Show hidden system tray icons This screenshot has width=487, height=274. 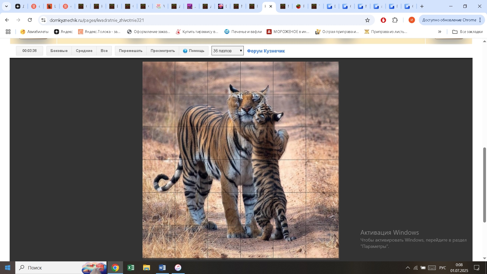[x=408, y=268]
